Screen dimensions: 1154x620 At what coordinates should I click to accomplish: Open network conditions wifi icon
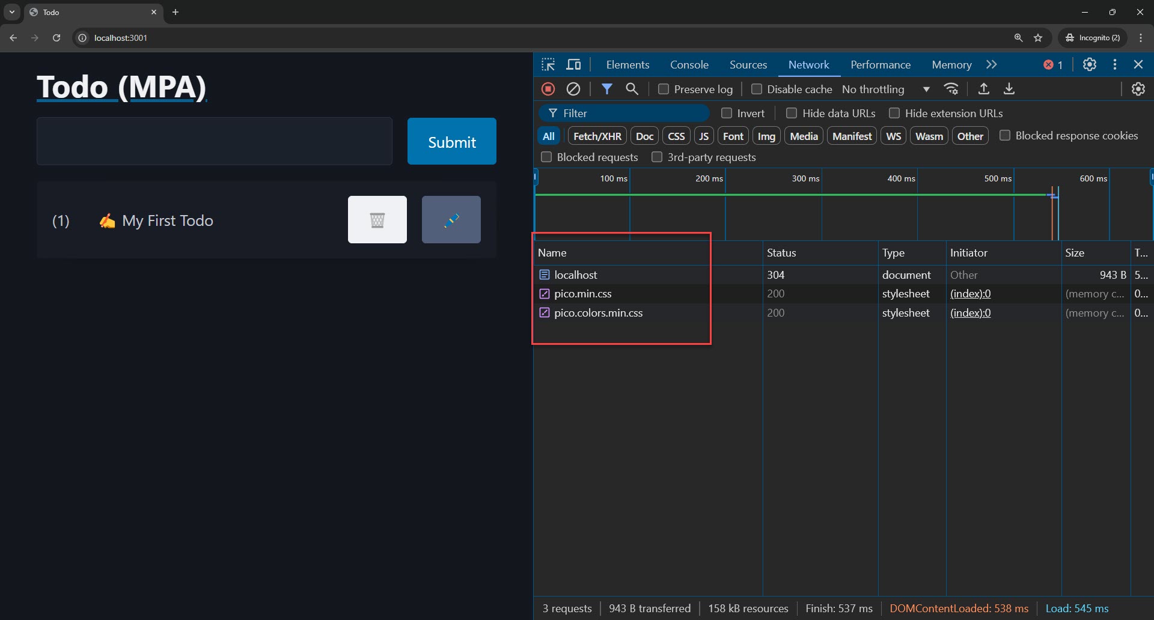[x=951, y=89]
